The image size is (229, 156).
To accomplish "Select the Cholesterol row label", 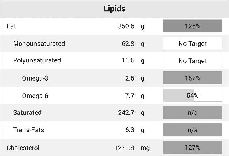I will [x=23, y=148].
